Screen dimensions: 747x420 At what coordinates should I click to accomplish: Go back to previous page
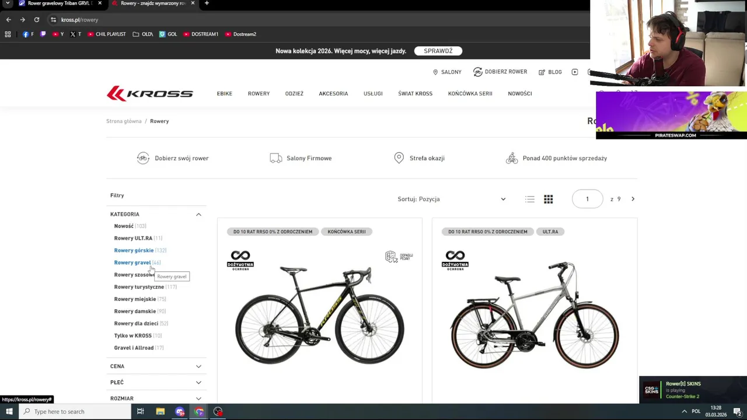(x=8, y=20)
